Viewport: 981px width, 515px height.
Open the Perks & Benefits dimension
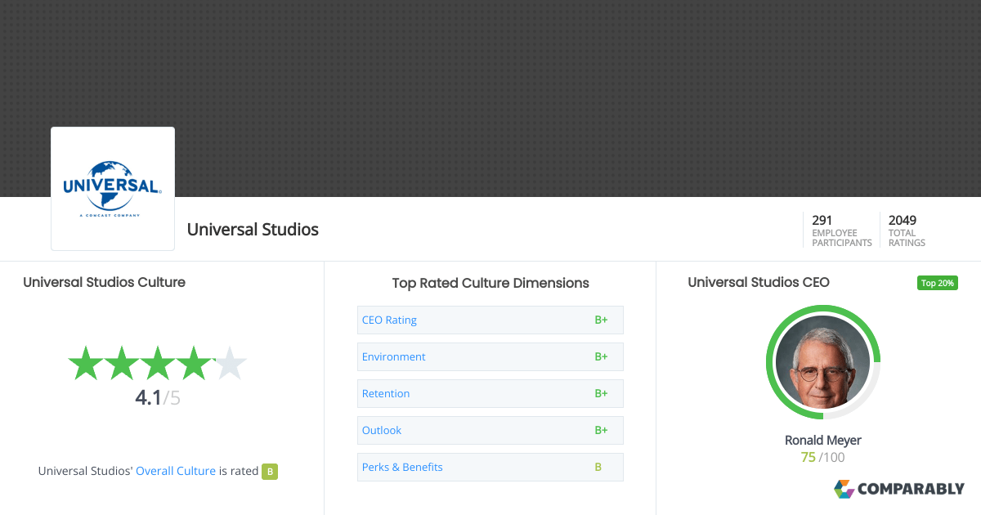click(402, 467)
